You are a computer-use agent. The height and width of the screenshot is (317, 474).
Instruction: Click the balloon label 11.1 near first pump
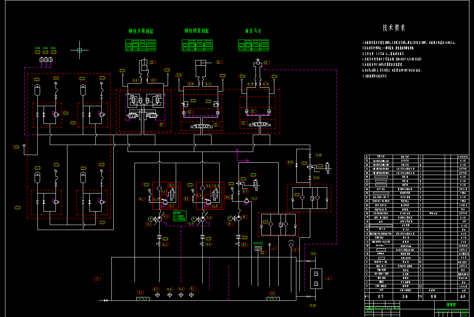[x=149, y=224]
